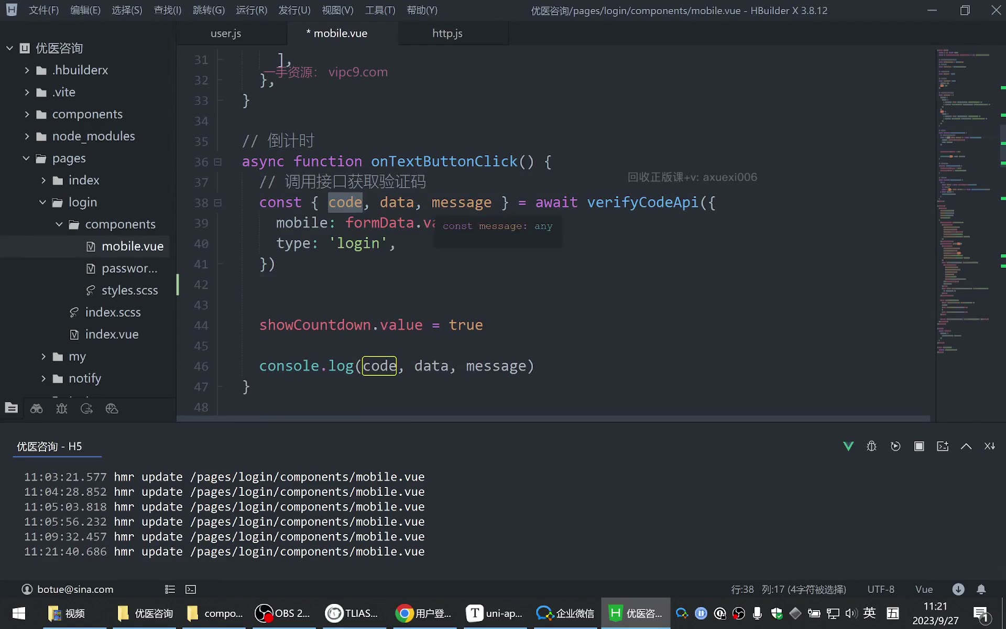
Task: Click the horizontal scrollbar under the editor
Action: (x=553, y=418)
